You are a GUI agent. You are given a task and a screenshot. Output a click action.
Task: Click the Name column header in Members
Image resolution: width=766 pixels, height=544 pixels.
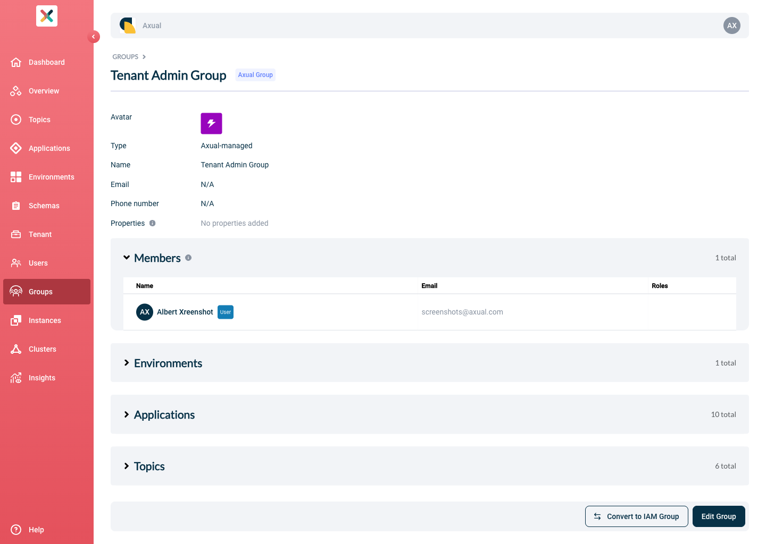tap(145, 286)
